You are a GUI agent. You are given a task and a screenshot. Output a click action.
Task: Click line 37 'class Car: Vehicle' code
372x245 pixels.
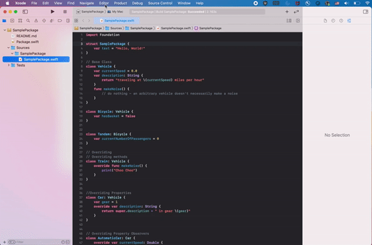click(x=106, y=197)
